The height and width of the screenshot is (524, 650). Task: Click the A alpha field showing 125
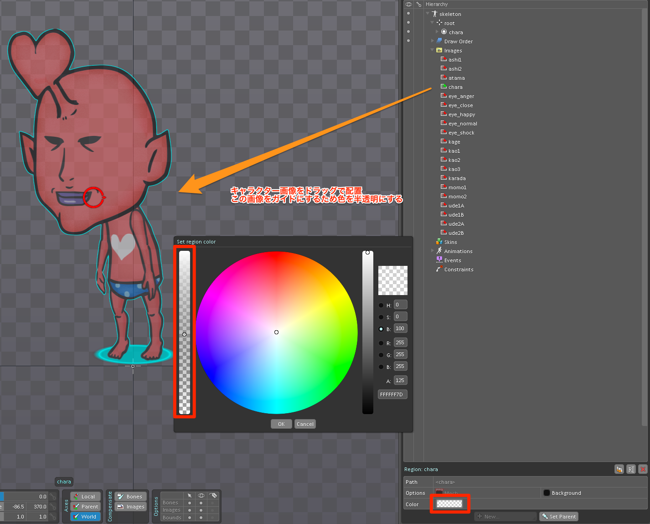400,380
